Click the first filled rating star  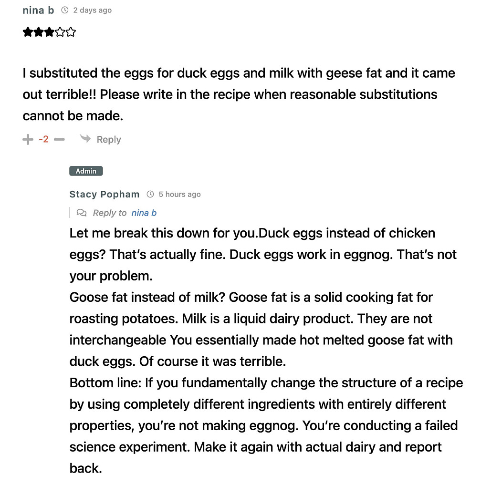click(28, 32)
